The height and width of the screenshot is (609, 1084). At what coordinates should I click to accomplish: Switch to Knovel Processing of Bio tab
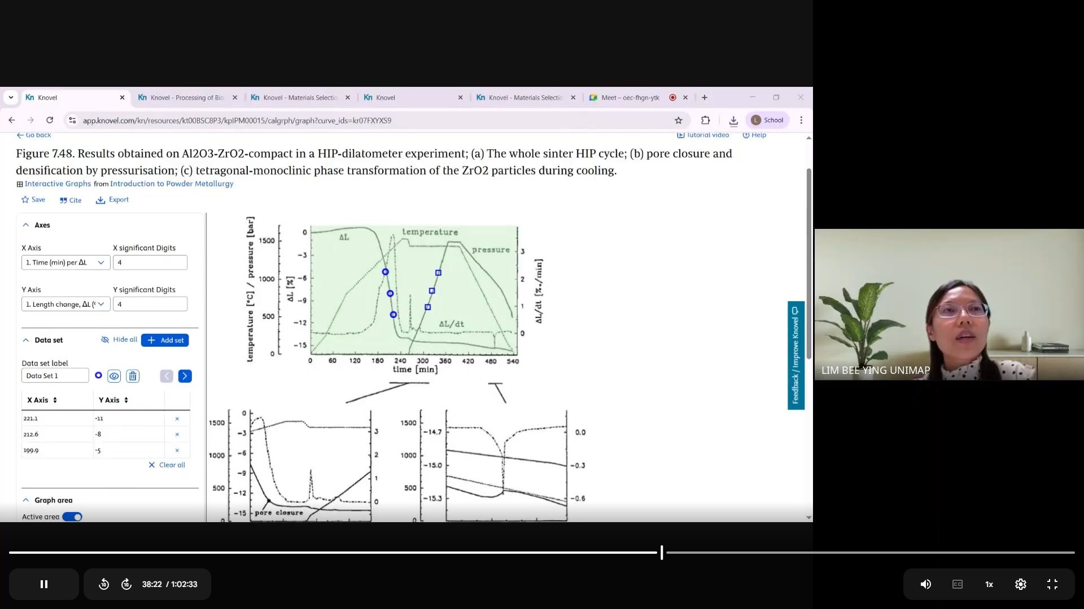coord(186,98)
